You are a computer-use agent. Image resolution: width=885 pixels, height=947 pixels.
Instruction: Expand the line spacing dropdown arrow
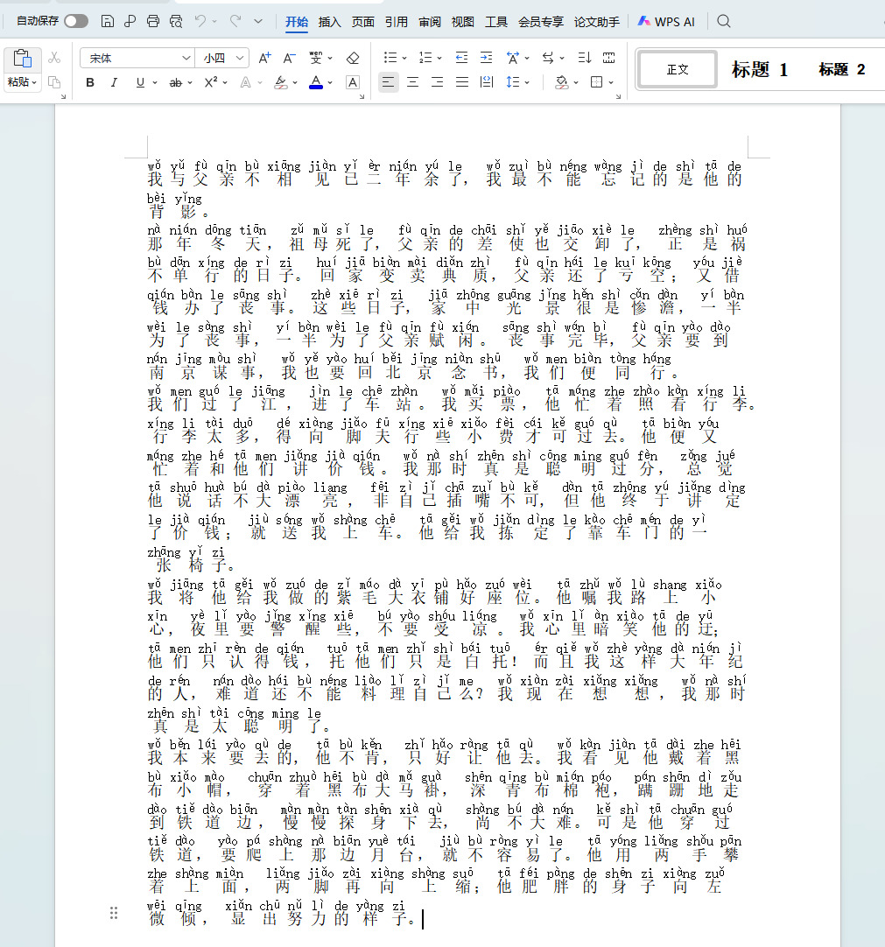527,83
